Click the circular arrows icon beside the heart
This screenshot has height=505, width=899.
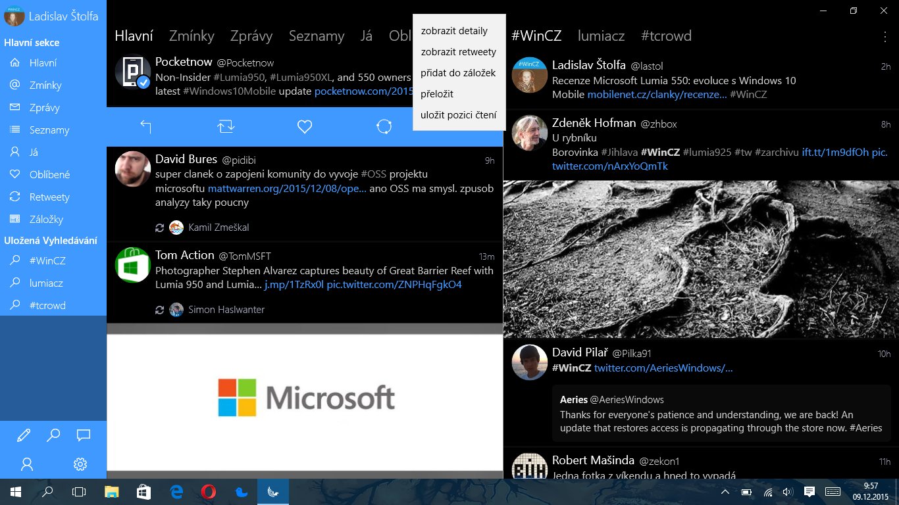pyautogui.click(x=384, y=127)
